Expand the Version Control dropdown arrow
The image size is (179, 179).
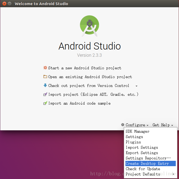[136, 86]
